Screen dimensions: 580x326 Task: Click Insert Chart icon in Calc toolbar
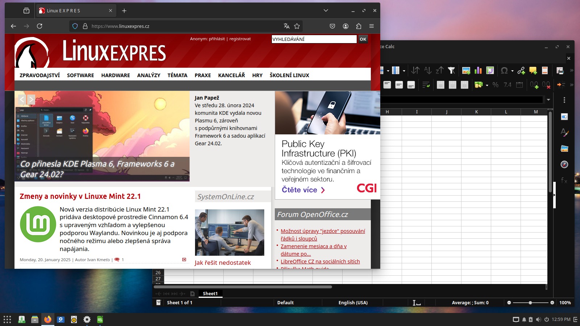(478, 71)
